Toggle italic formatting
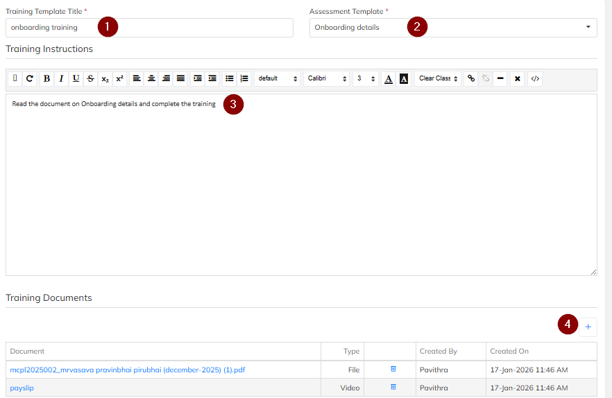Screen dimensions: 612x398 [x=61, y=78]
